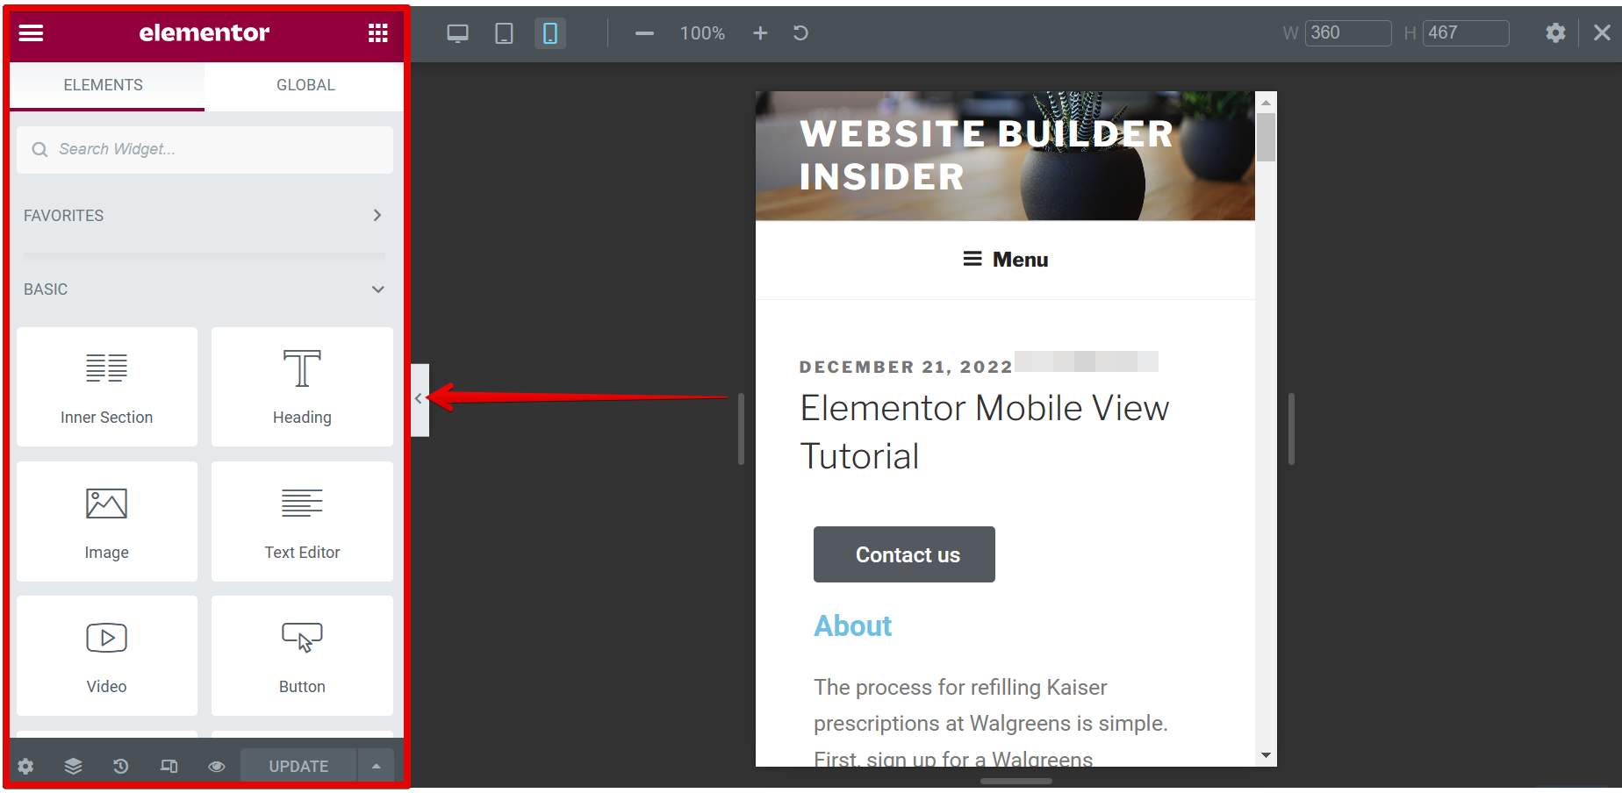This screenshot has height=793, width=1622.
Task: Switch to the Global tab
Action: (305, 85)
